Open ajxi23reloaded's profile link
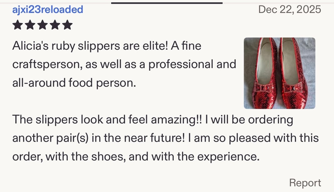334x192 pixels. 48,9
